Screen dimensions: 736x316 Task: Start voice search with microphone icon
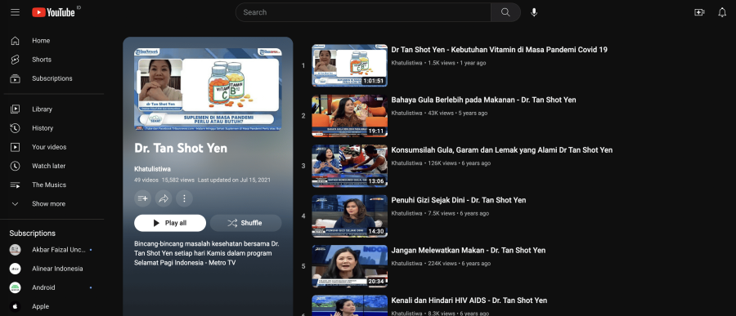click(x=534, y=12)
